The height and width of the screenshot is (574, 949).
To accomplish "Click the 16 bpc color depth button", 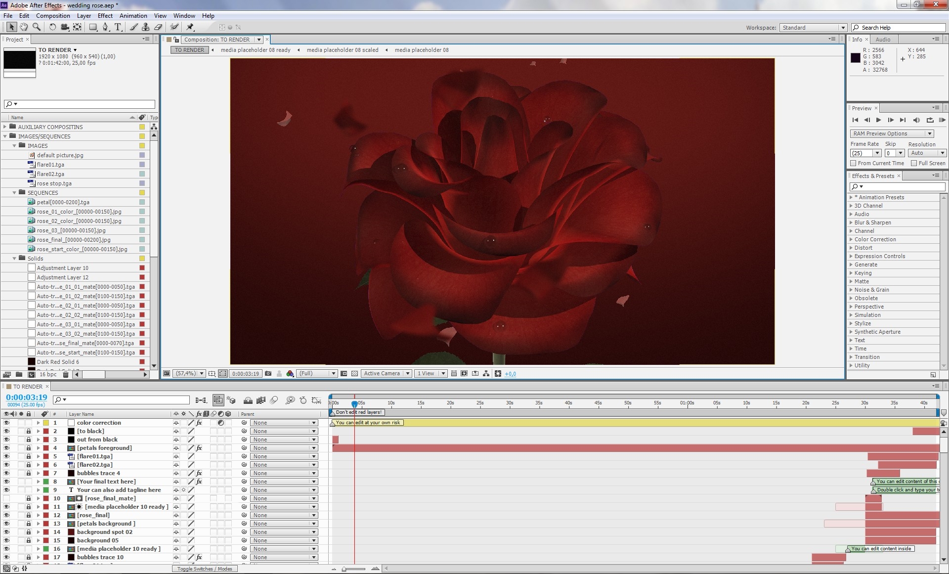I will click(48, 375).
